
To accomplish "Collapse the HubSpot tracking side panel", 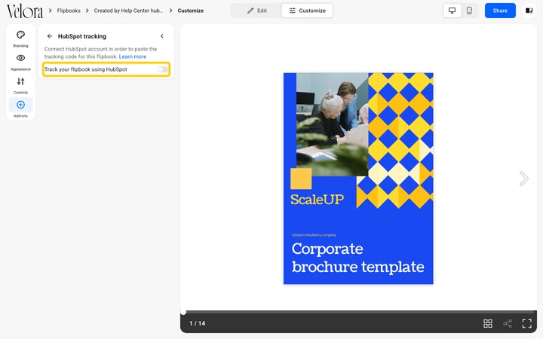I will [162, 36].
